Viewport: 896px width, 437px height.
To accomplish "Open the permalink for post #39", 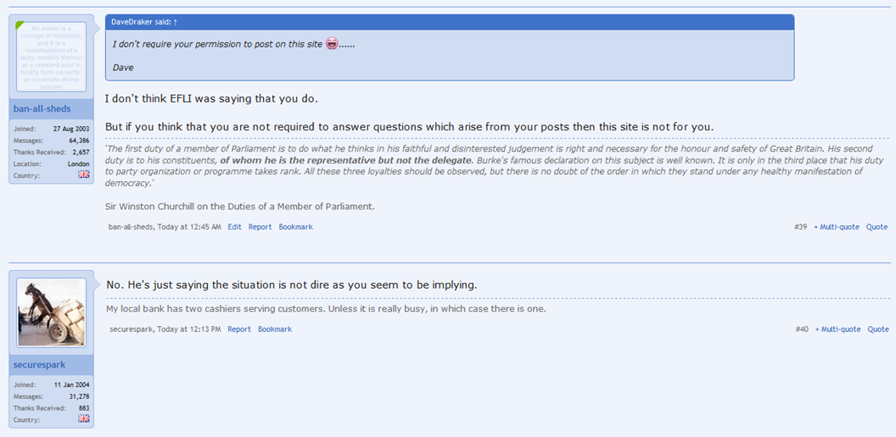I will click(x=800, y=227).
